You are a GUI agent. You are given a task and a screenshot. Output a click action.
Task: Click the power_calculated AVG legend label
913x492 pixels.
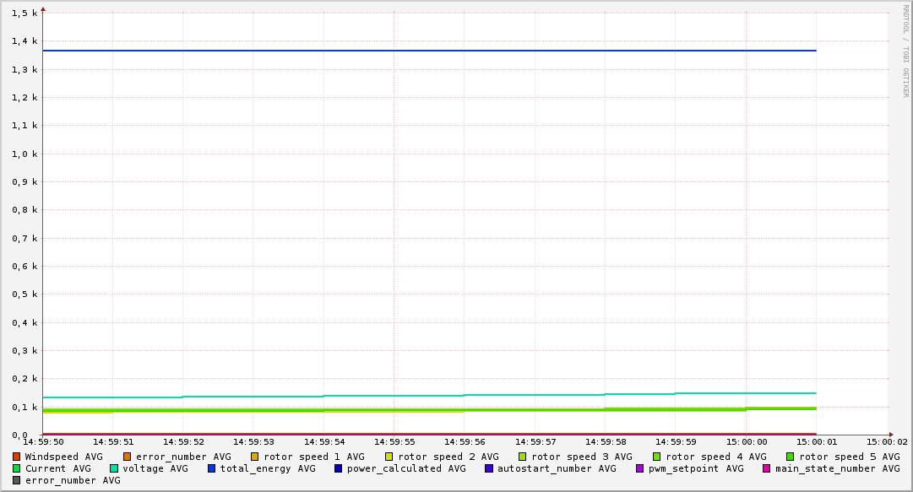406,468
